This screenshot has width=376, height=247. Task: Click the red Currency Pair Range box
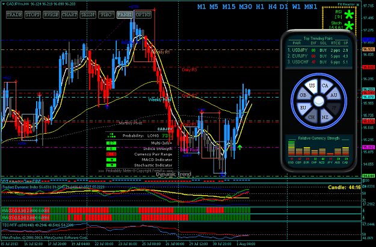coord(111,154)
